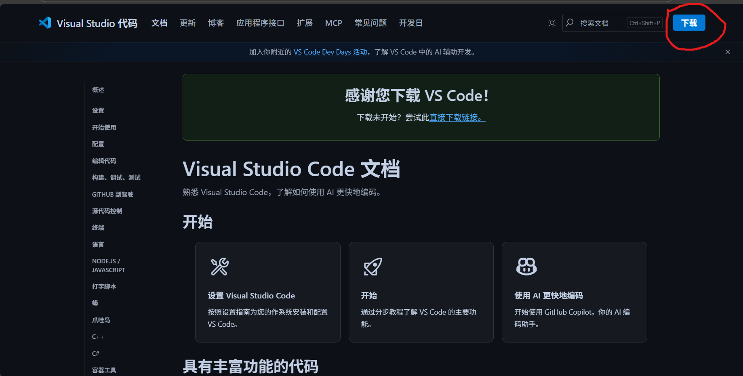Click the Visual Studio Code logo icon

click(x=45, y=23)
